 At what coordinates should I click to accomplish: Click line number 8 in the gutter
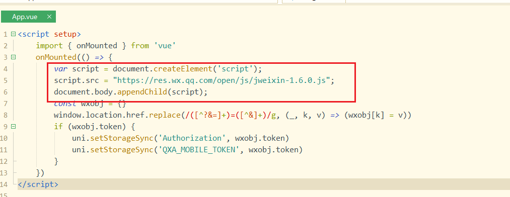(x=6, y=115)
